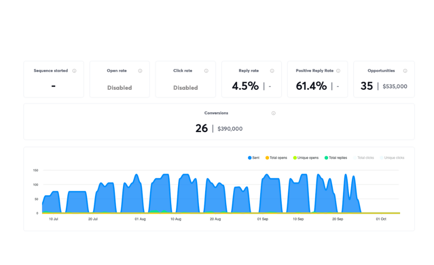434x265 pixels.
Task: Click the Sequence started info icon
Action: tap(75, 71)
